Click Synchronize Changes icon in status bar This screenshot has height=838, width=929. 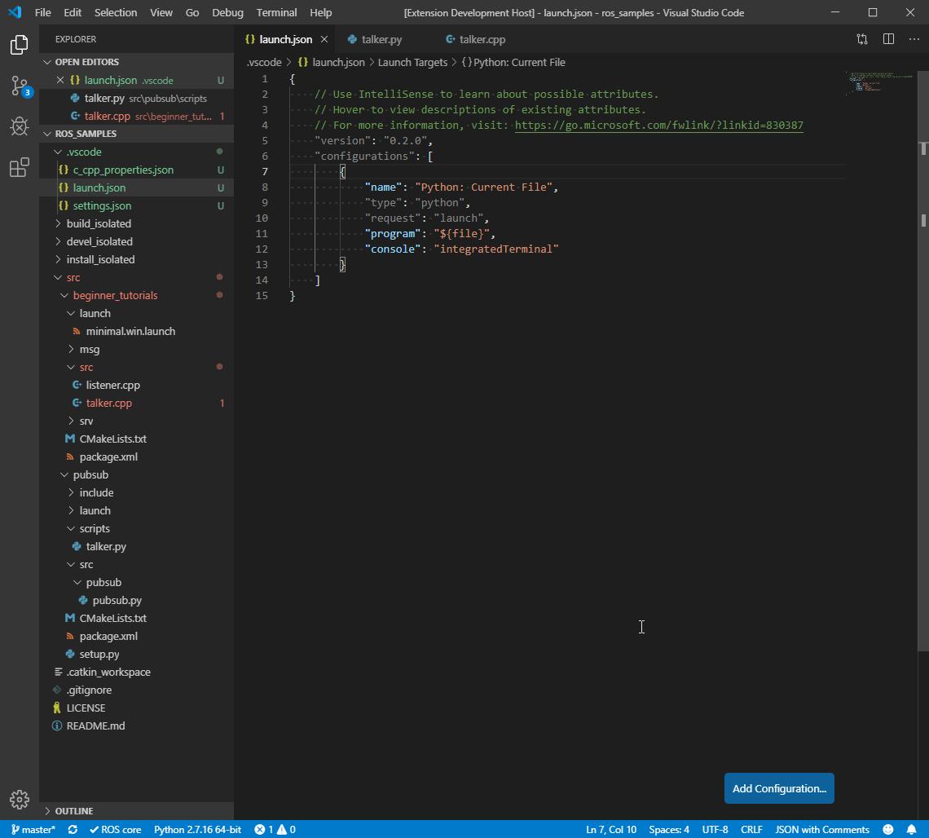73,829
